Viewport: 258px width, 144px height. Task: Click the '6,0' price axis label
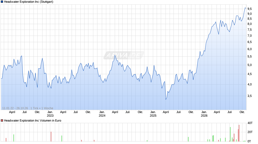coord(249,49)
